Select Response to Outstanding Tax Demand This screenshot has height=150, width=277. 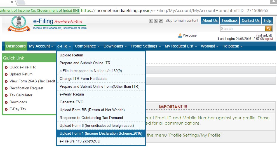pos(101,118)
